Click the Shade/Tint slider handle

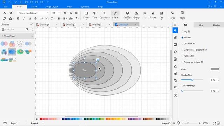[192, 80]
